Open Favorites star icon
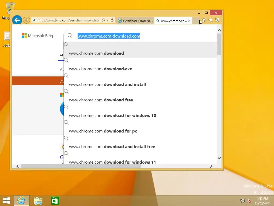 [x=211, y=20]
